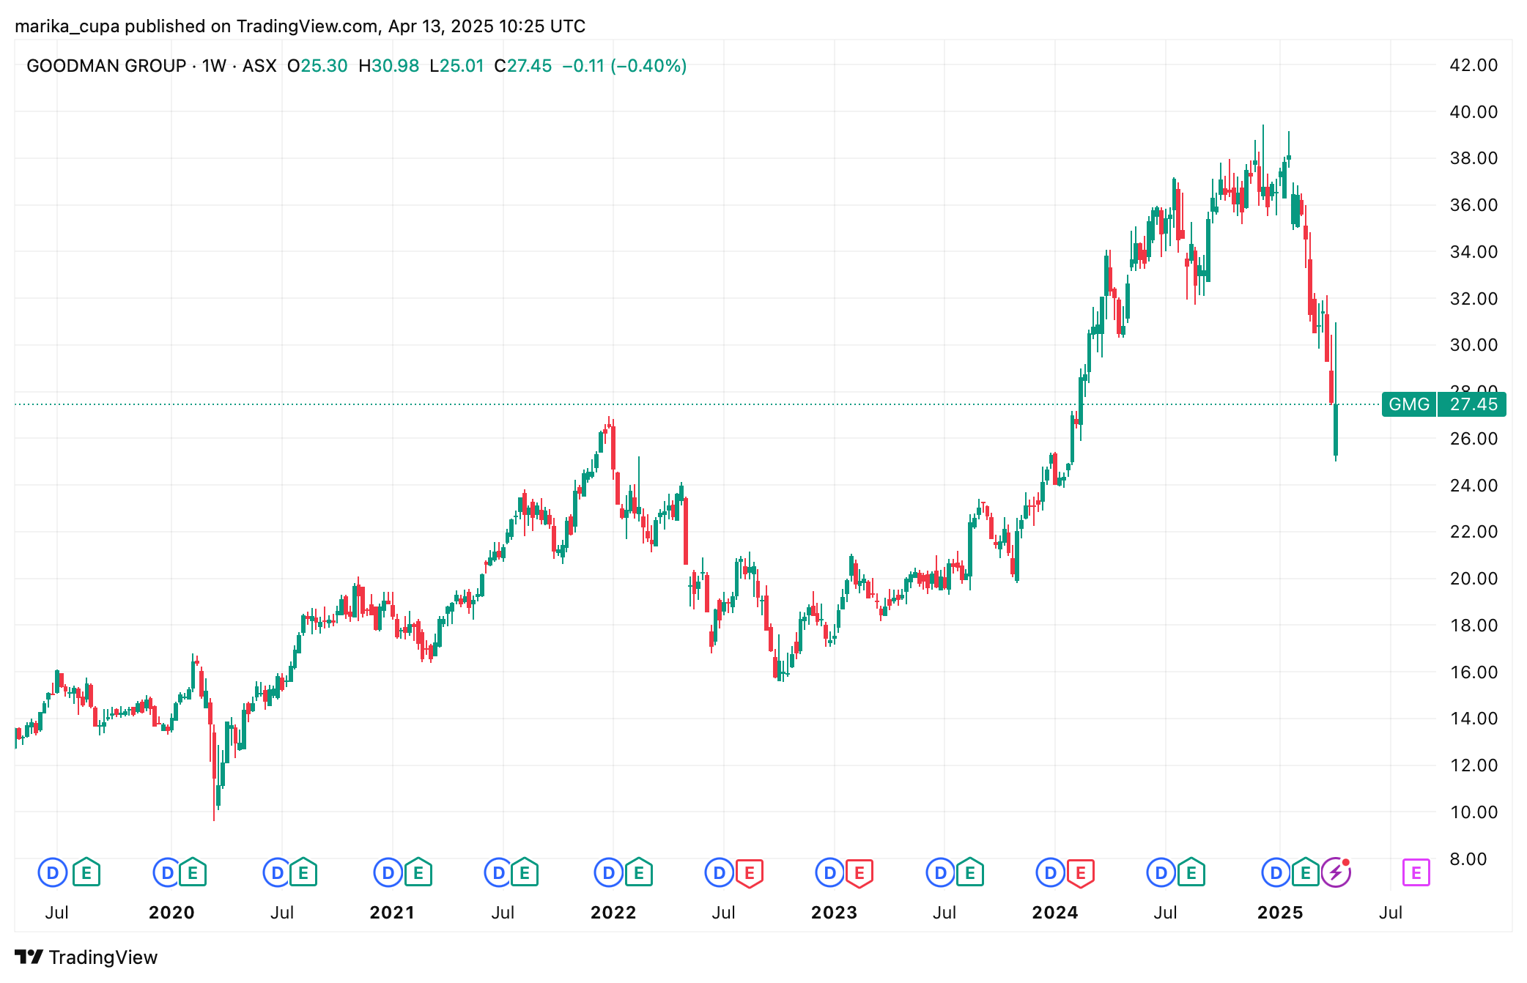Click the change value −0.11 (−0.40%)

click(624, 66)
